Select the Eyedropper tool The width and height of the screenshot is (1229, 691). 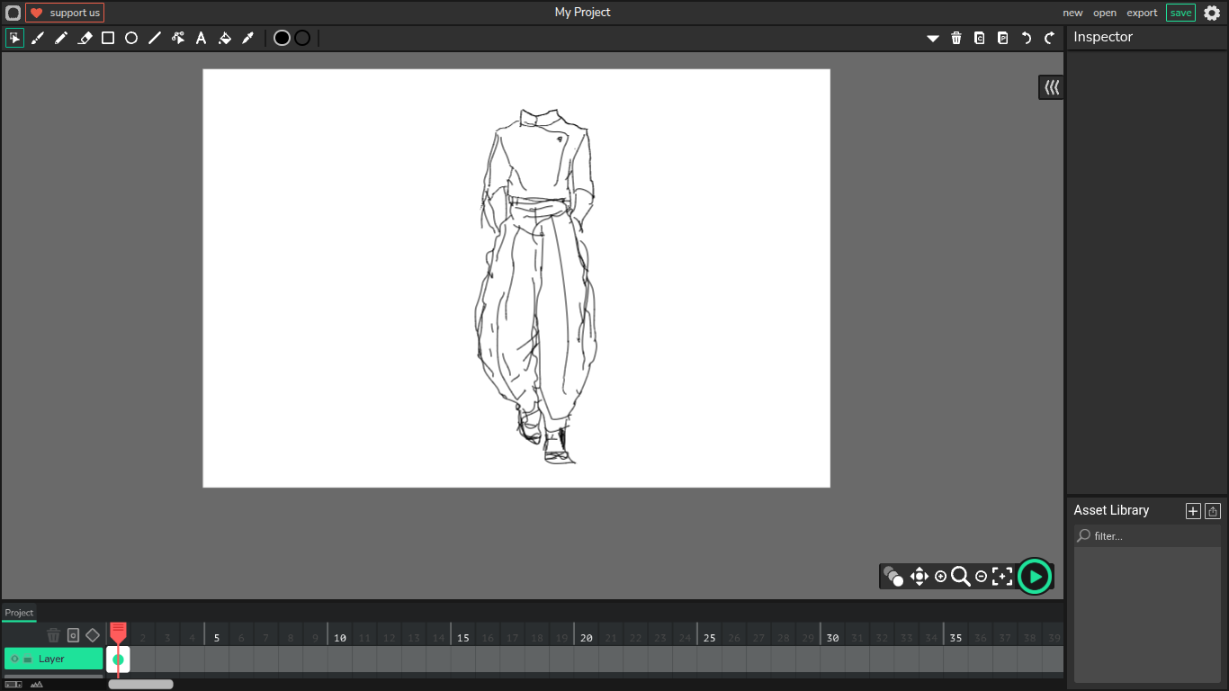coord(248,38)
